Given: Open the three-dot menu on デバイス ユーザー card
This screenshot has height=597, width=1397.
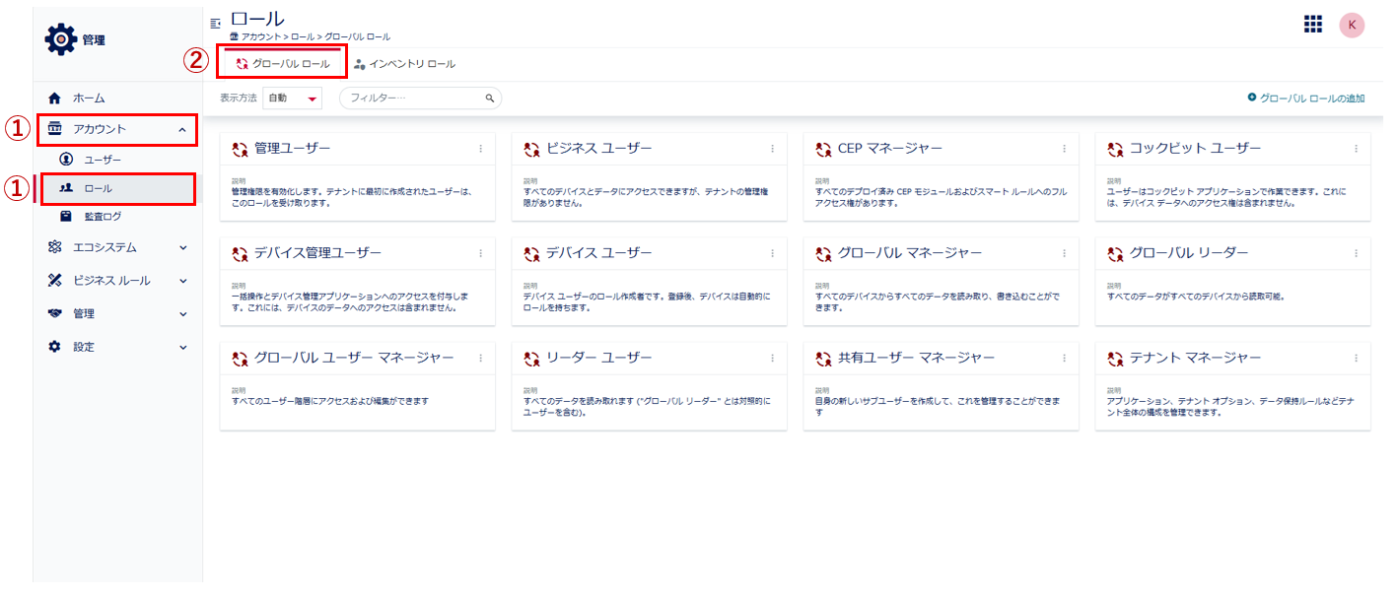Looking at the screenshot, I should click(x=773, y=253).
